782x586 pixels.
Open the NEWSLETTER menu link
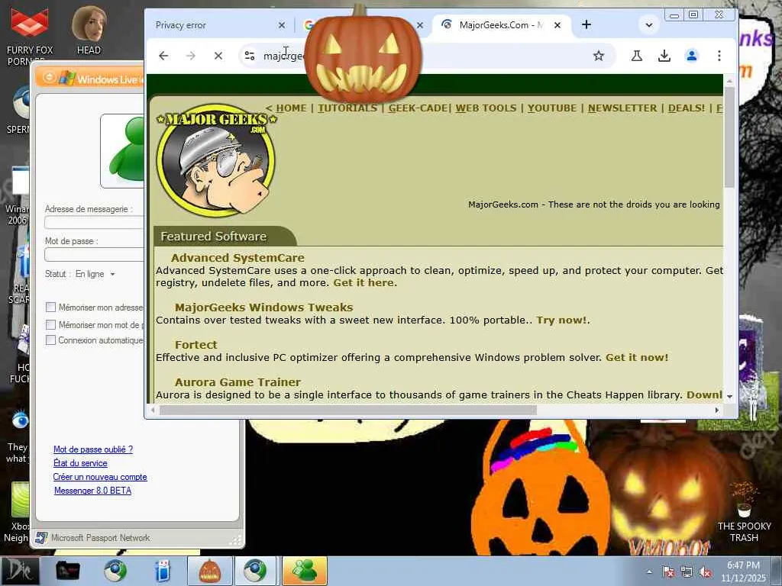point(622,108)
